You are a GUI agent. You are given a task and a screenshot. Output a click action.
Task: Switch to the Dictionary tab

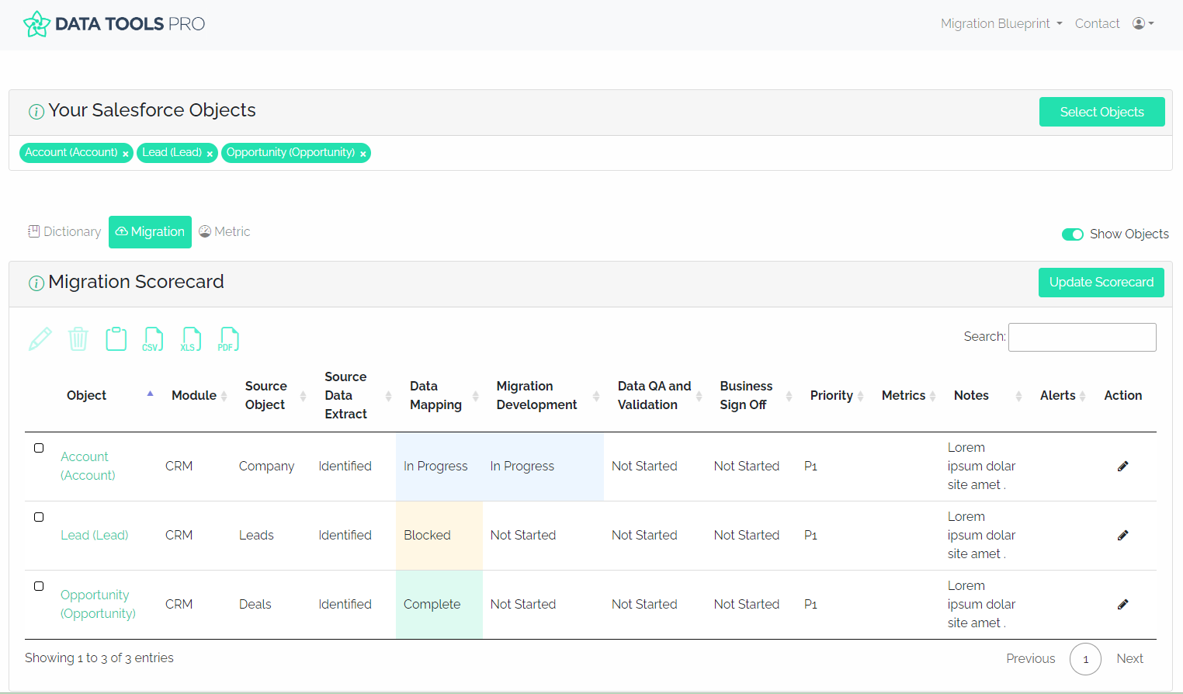(64, 232)
